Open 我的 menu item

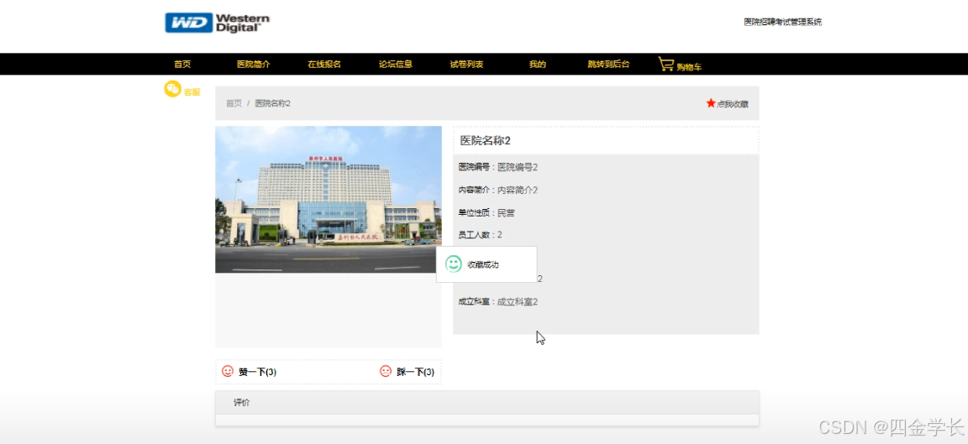pyautogui.click(x=537, y=64)
